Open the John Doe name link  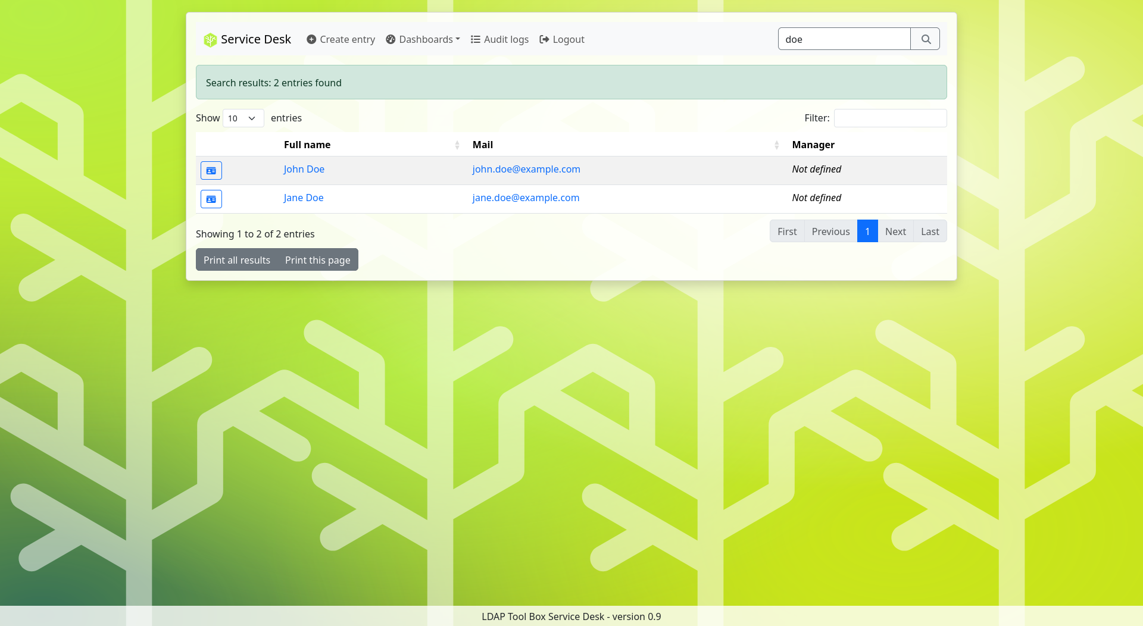click(304, 169)
